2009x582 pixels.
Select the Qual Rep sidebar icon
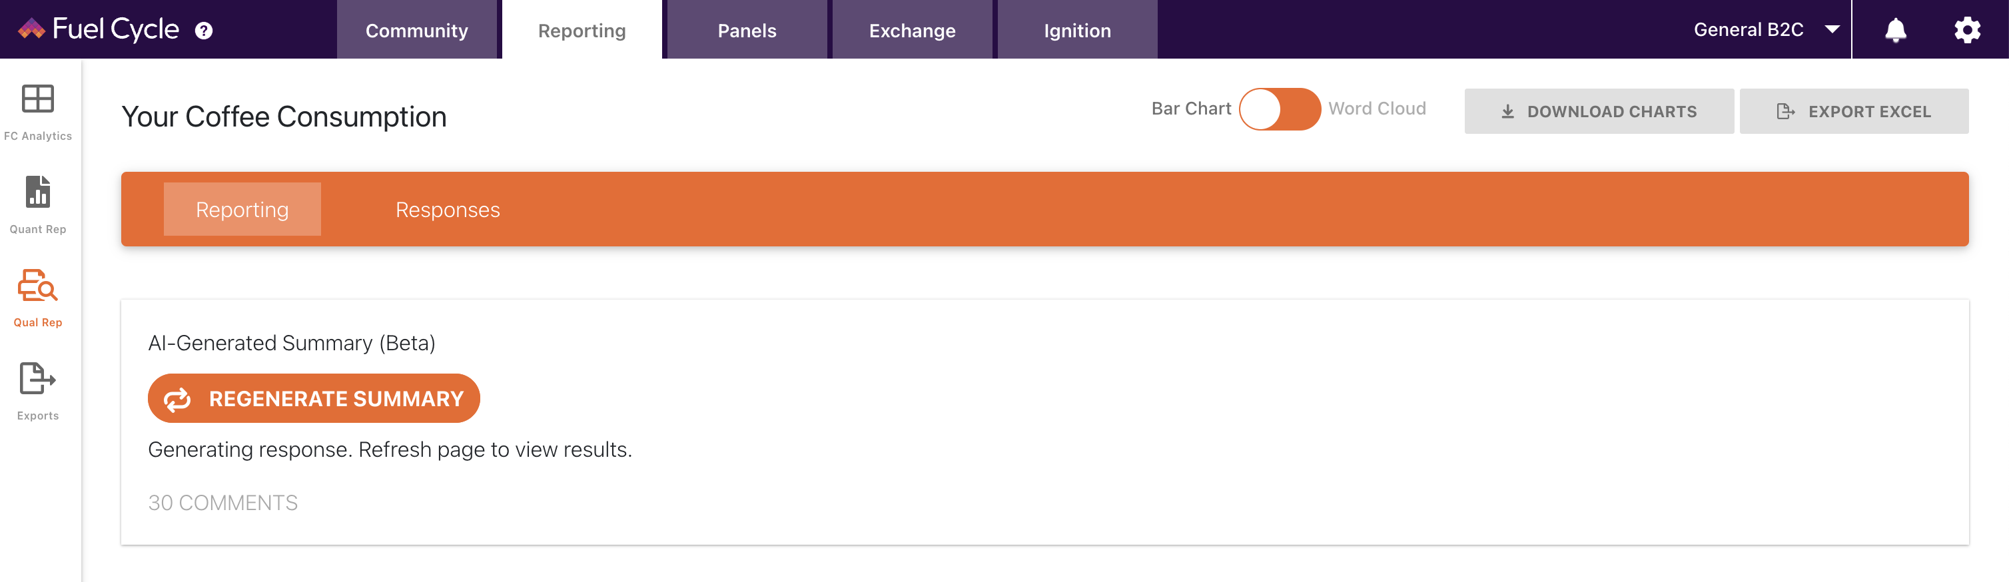click(37, 298)
